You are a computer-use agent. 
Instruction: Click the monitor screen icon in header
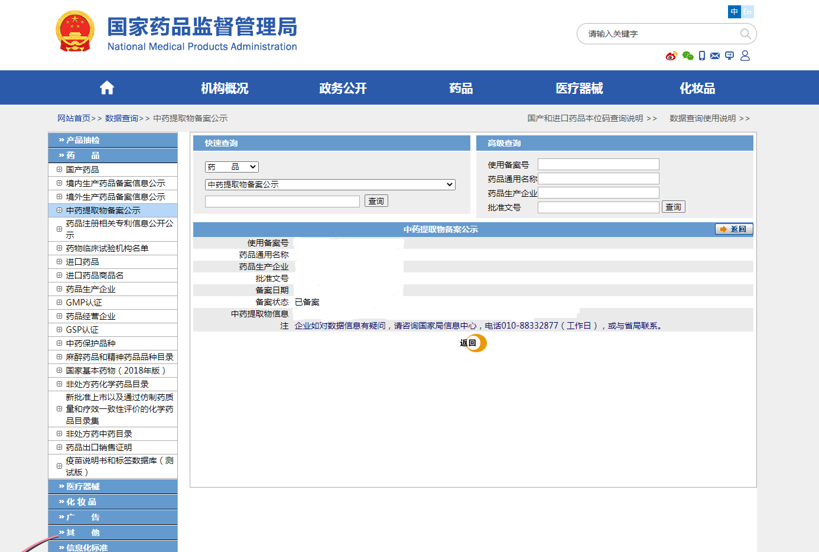[x=730, y=56]
